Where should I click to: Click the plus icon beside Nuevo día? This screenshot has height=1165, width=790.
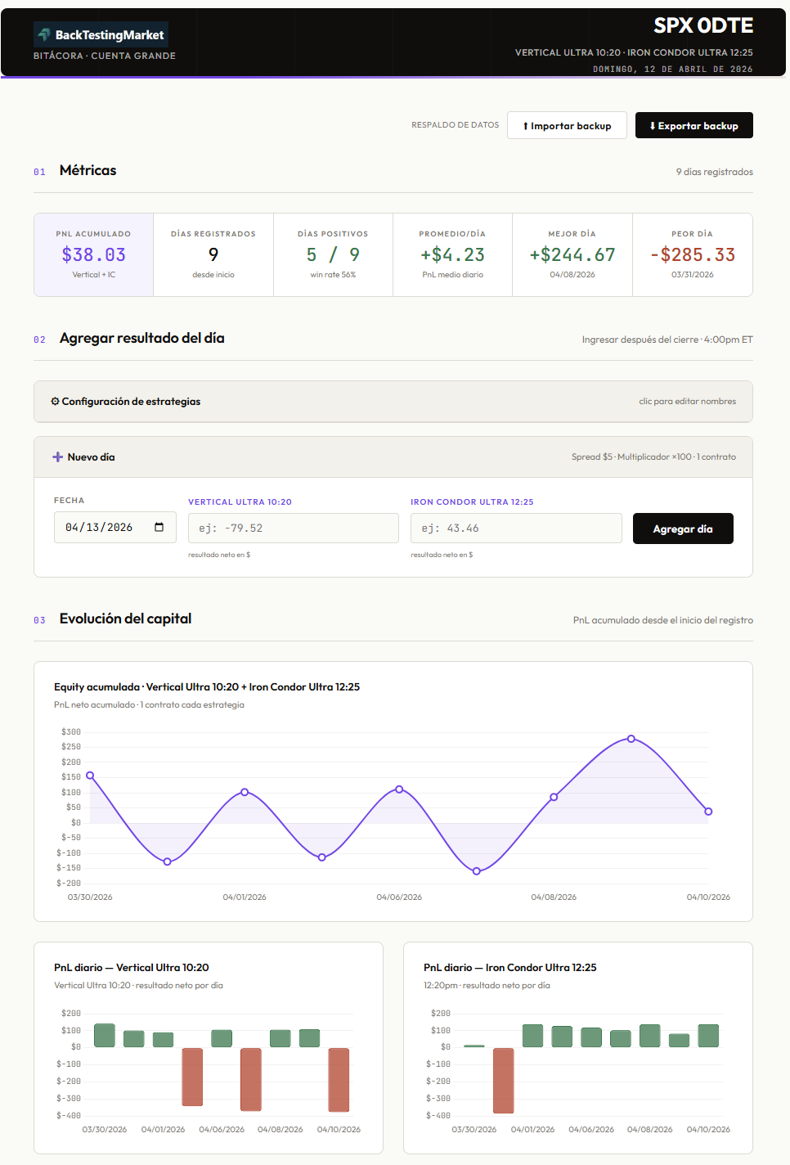click(x=58, y=457)
